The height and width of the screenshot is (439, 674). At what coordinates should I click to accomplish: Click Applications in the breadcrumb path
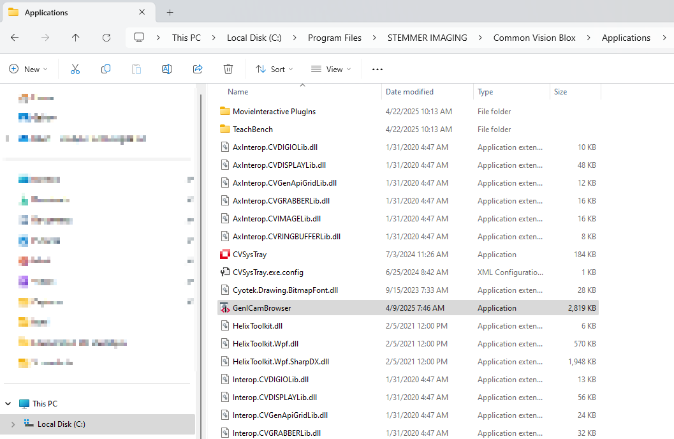click(x=626, y=38)
